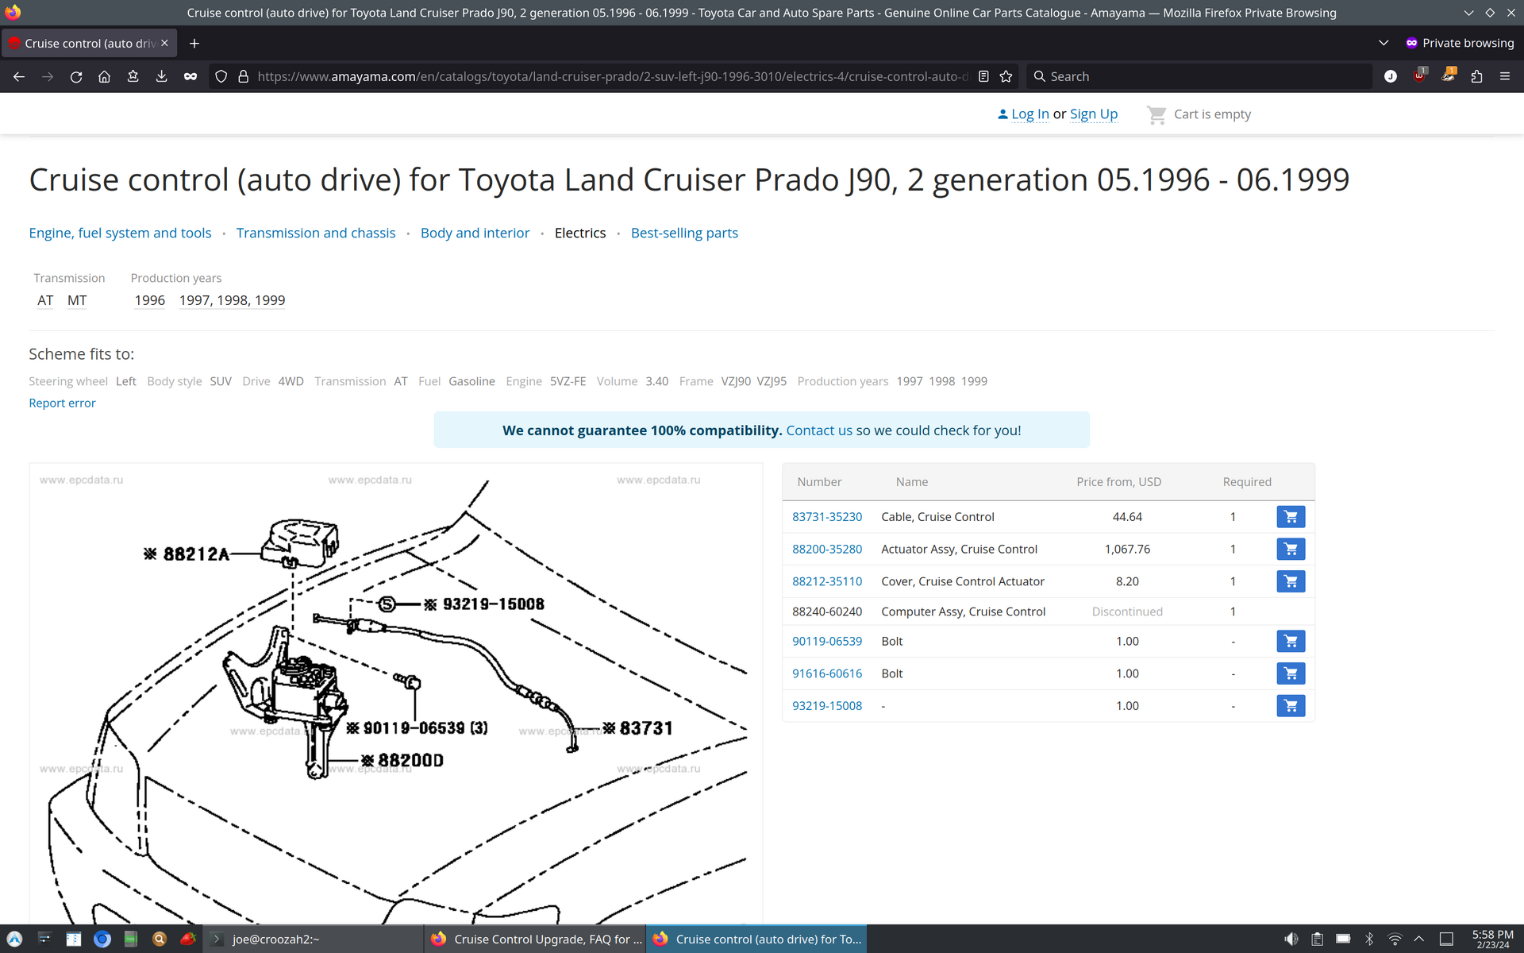Add Bolt 90119-06539 to cart
The image size is (1524, 953).
click(x=1291, y=641)
